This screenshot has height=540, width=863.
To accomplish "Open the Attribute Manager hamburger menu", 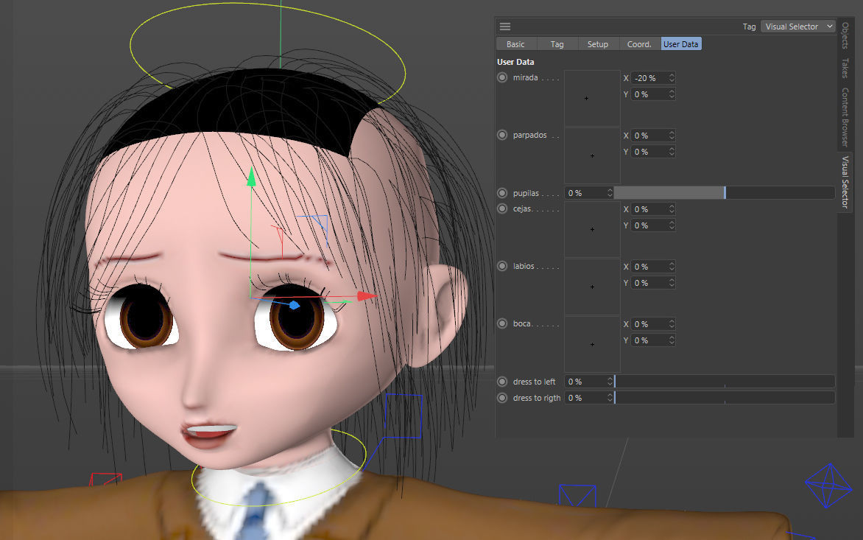I will (505, 26).
